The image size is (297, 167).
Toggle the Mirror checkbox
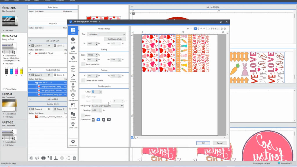pos(84,115)
